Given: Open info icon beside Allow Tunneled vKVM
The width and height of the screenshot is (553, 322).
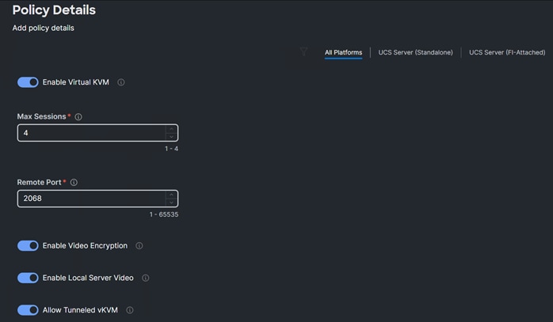Looking at the screenshot, I should (130, 310).
